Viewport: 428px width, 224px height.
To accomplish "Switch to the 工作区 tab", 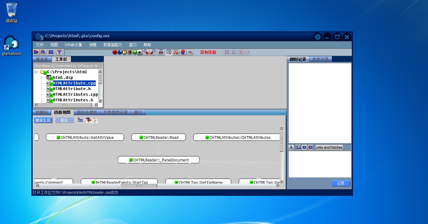I will pyautogui.click(x=62, y=59).
